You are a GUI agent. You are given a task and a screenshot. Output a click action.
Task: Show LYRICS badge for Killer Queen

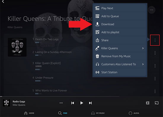39,66
